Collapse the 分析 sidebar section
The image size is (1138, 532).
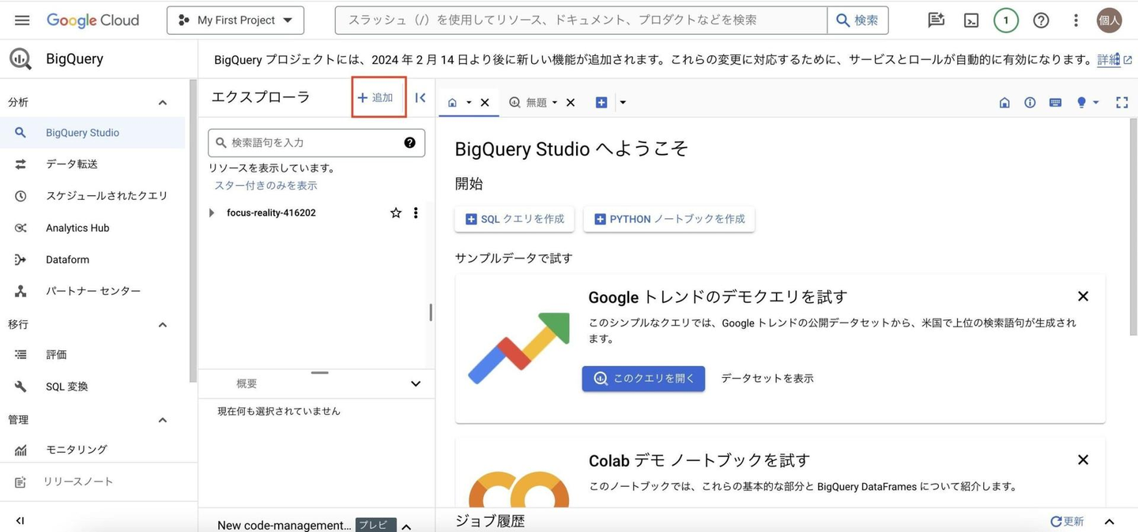pos(162,102)
